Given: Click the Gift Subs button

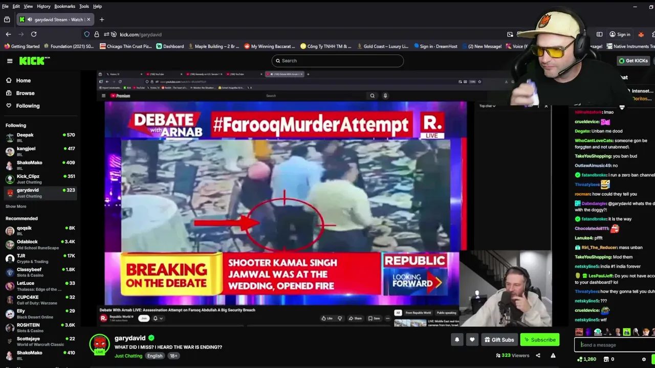Looking at the screenshot, I should [498, 340].
